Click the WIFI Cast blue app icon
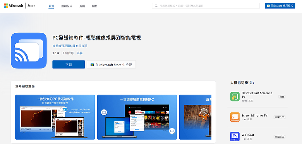The height and width of the screenshot is (144, 302). tap(235, 137)
